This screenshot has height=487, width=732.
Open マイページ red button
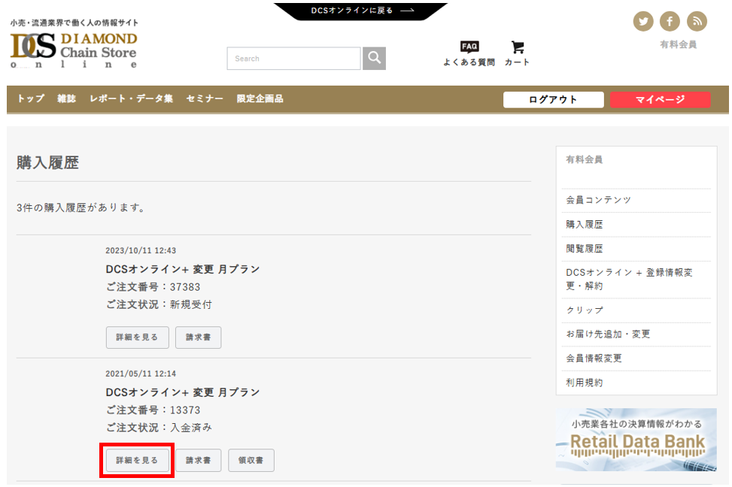[660, 100]
